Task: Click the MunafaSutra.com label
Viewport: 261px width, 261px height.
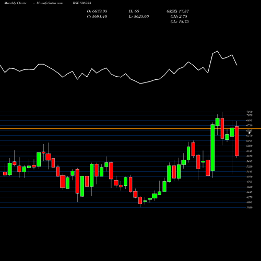Action: pos(50,3)
